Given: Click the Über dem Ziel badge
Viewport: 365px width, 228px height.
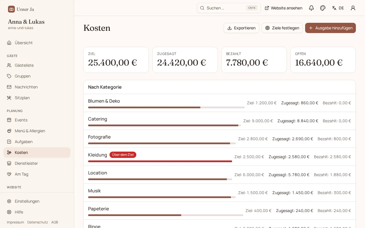Looking at the screenshot, I should pyautogui.click(x=123, y=155).
